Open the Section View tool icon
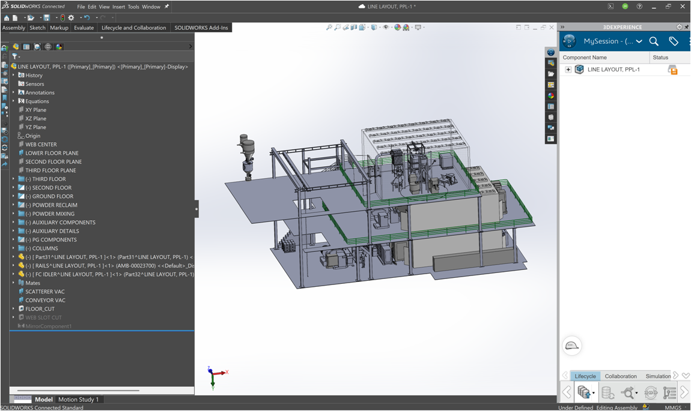 tap(353, 28)
